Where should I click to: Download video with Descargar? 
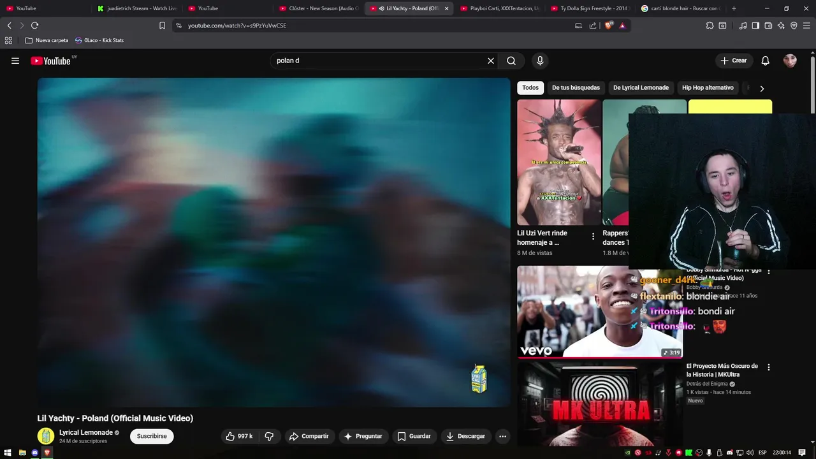(466, 436)
